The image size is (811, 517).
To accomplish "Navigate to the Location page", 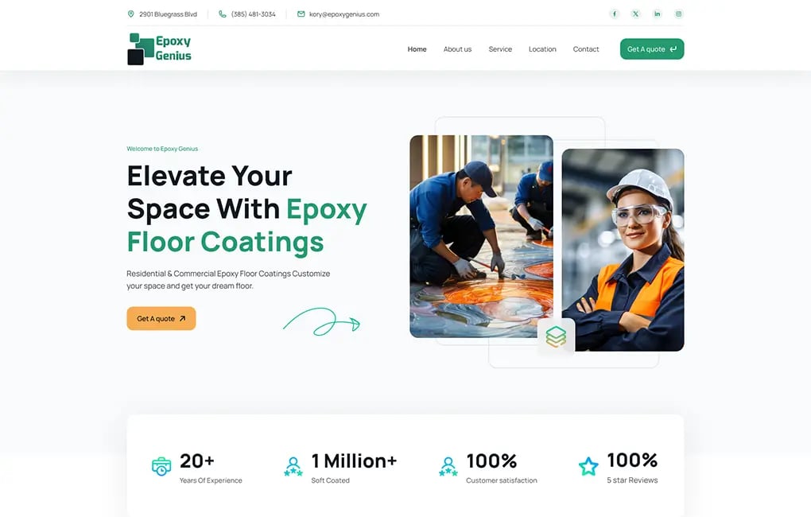I will [542, 49].
